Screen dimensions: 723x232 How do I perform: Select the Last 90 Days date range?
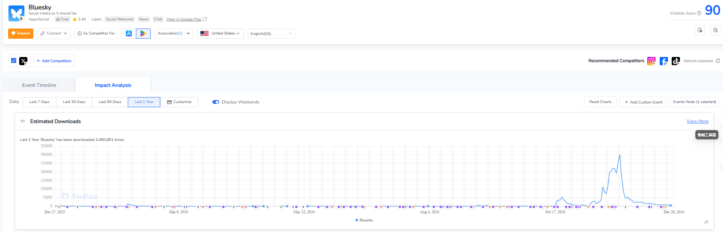tap(110, 102)
